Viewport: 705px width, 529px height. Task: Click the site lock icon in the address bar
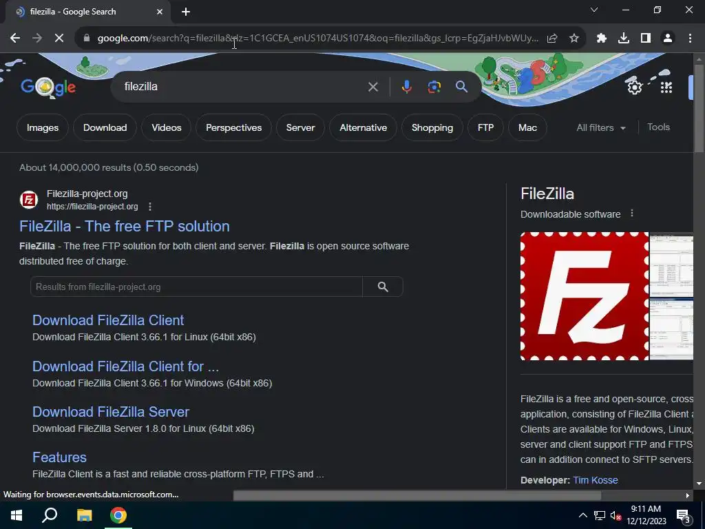[x=87, y=39]
